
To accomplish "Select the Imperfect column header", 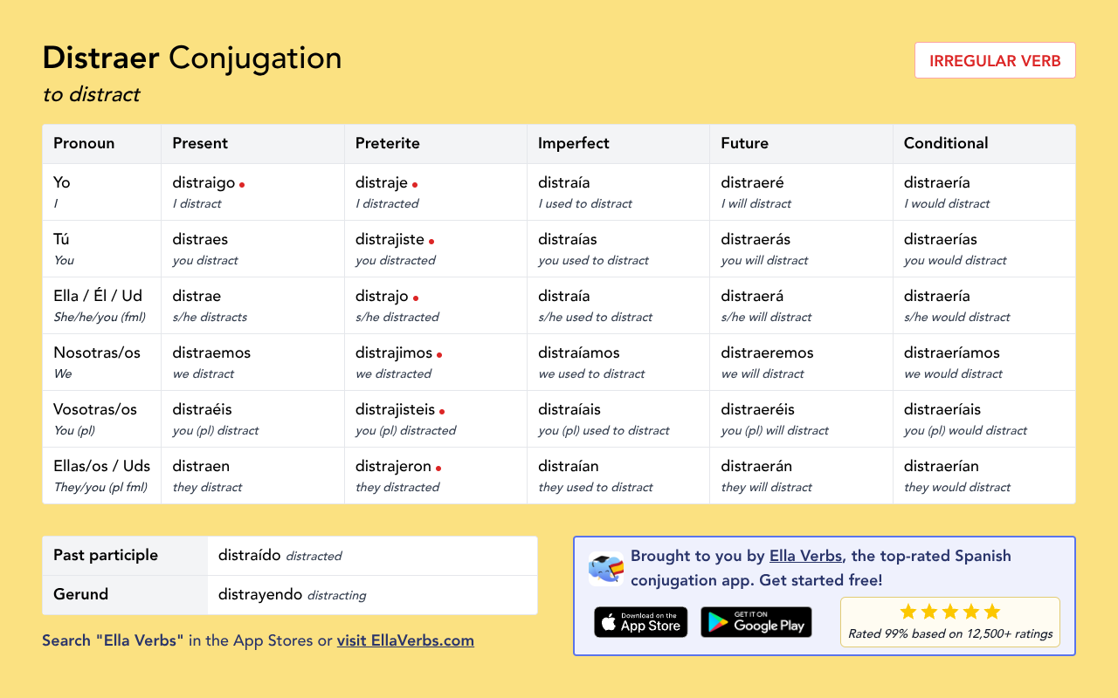I will (x=574, y=143).
